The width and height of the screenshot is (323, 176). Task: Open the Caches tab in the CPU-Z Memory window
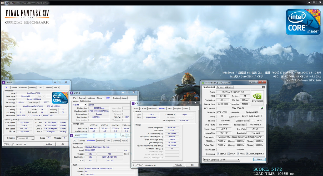tap(143, 108)
